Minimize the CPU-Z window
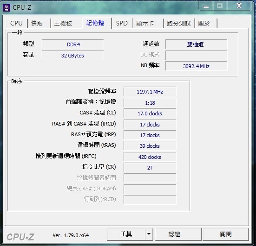This screenshot has width=256, height=246. pyautogui.click(x=206, y=6)
